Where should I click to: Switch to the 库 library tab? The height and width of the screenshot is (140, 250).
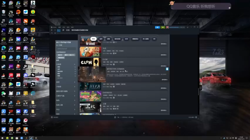tap(63, 30)
